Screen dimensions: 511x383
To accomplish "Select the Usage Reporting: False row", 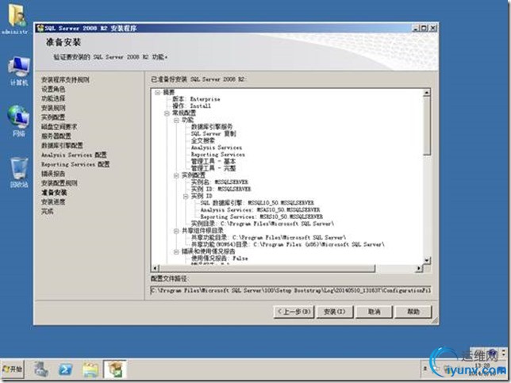I will click(x=219, y=259).
